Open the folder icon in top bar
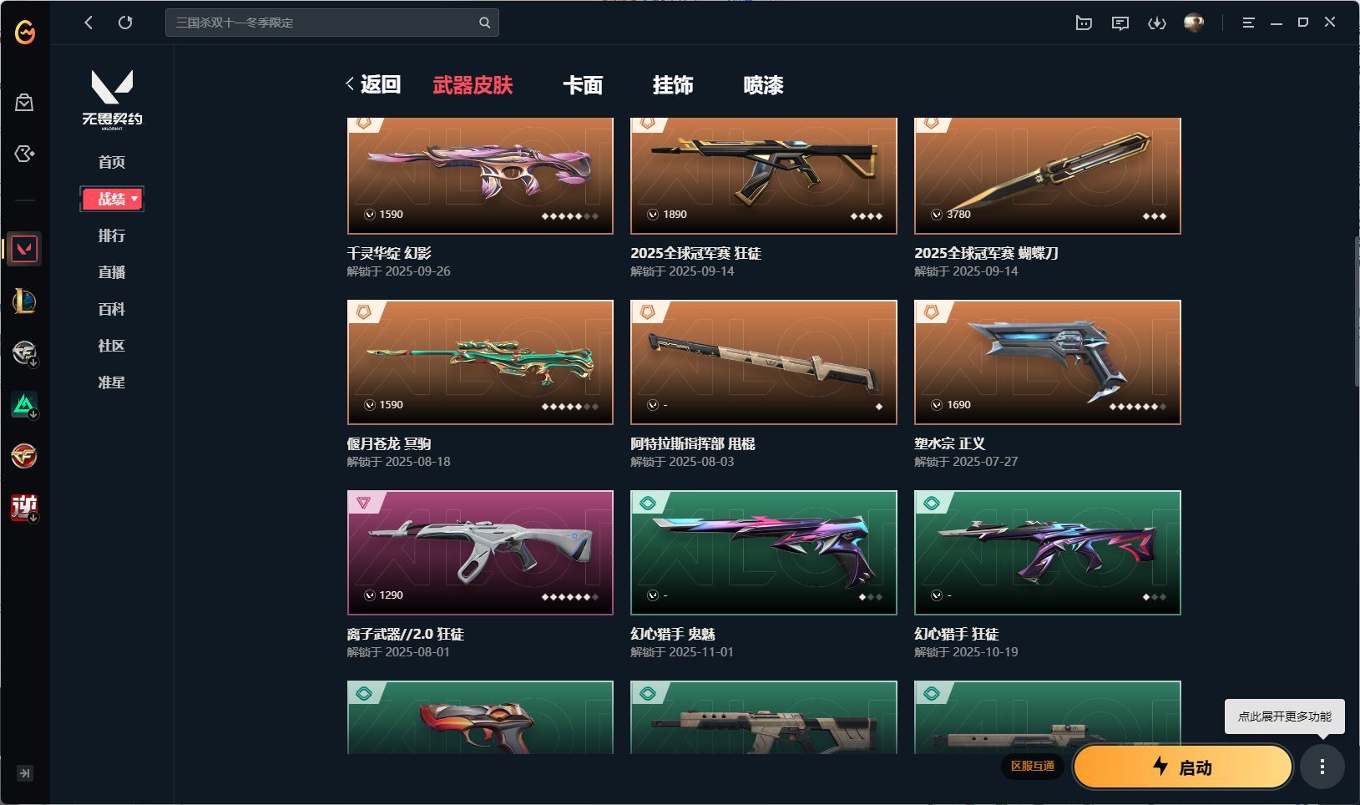The image size is (1360, 805). [x=1084, y=23]
